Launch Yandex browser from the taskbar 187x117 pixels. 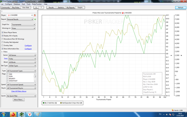click(30, 115)
